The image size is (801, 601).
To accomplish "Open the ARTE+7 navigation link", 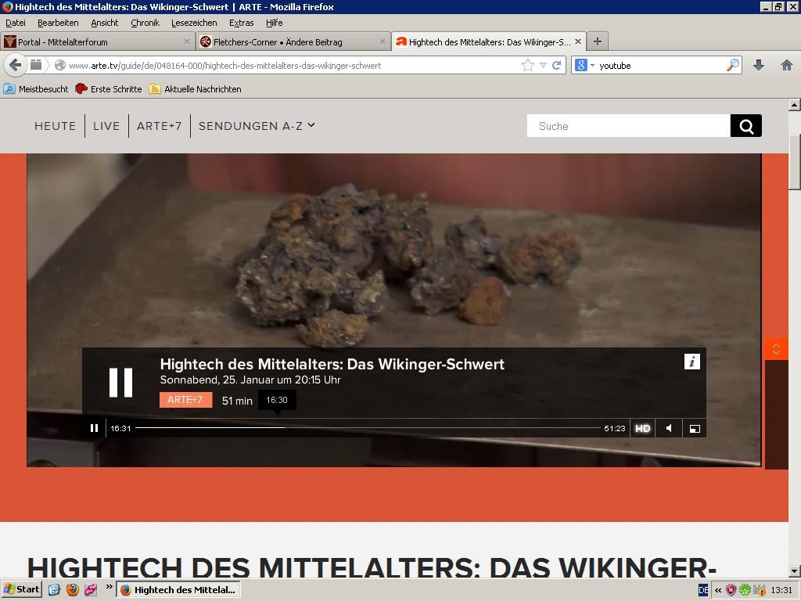I will point(159,126).
